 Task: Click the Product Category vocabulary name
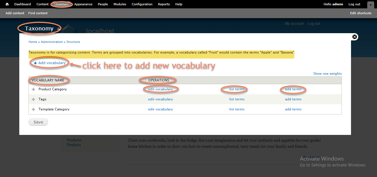(53, 89)
